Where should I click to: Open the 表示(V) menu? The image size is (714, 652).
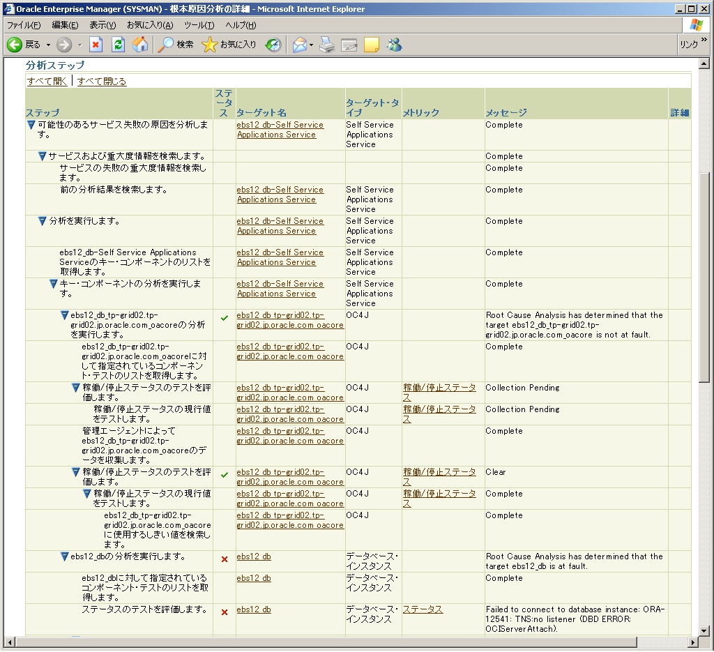click(102, 25)
